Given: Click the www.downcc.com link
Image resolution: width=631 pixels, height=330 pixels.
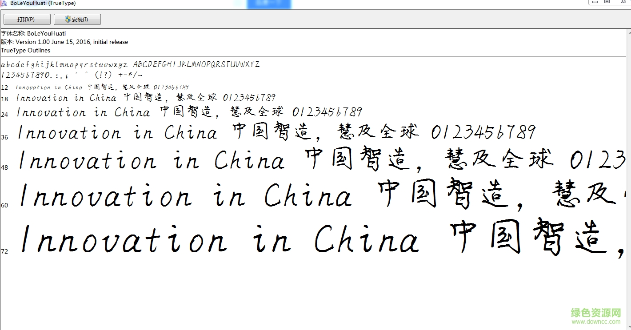Looking at the screenshot, I should 595,321.
